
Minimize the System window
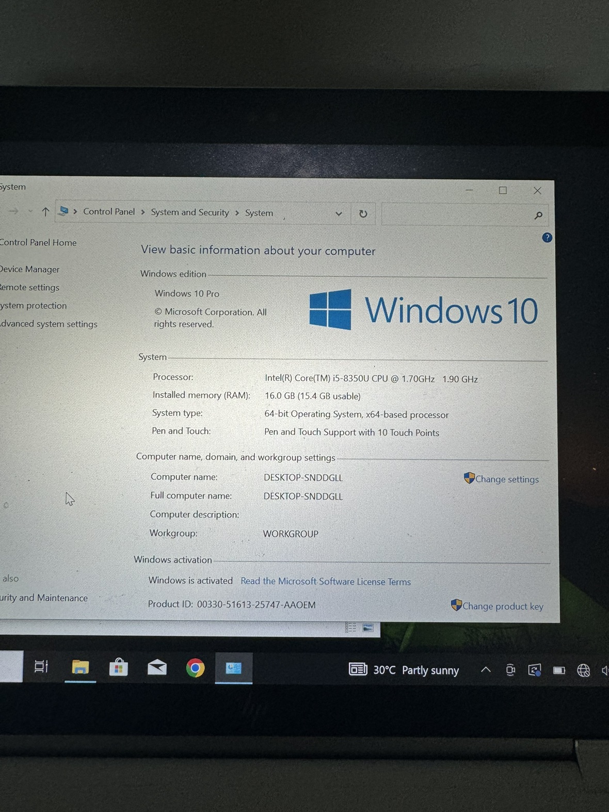click(x=469, y=190)
